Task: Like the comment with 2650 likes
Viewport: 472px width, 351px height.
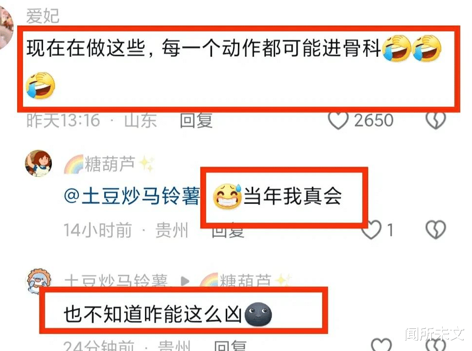Action: (x=338, y=121)
